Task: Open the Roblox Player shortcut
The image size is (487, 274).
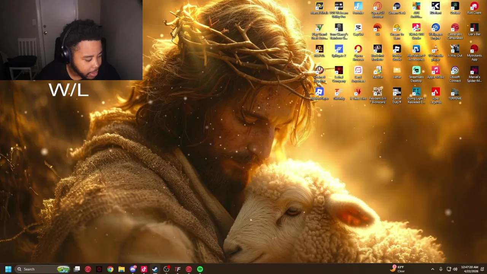Action: click(x=319, y=94)
